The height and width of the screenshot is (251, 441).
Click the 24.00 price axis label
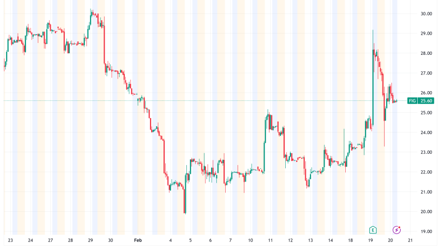426,132
